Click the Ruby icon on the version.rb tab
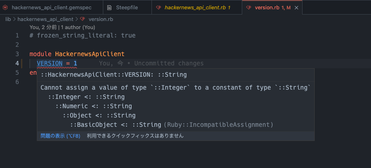This screenshot has height=168, width=371. pyautogui.click(x=249, y=8)
